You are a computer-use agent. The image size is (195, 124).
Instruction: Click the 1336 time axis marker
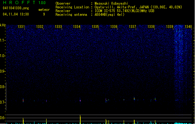(x=114, y=27)
